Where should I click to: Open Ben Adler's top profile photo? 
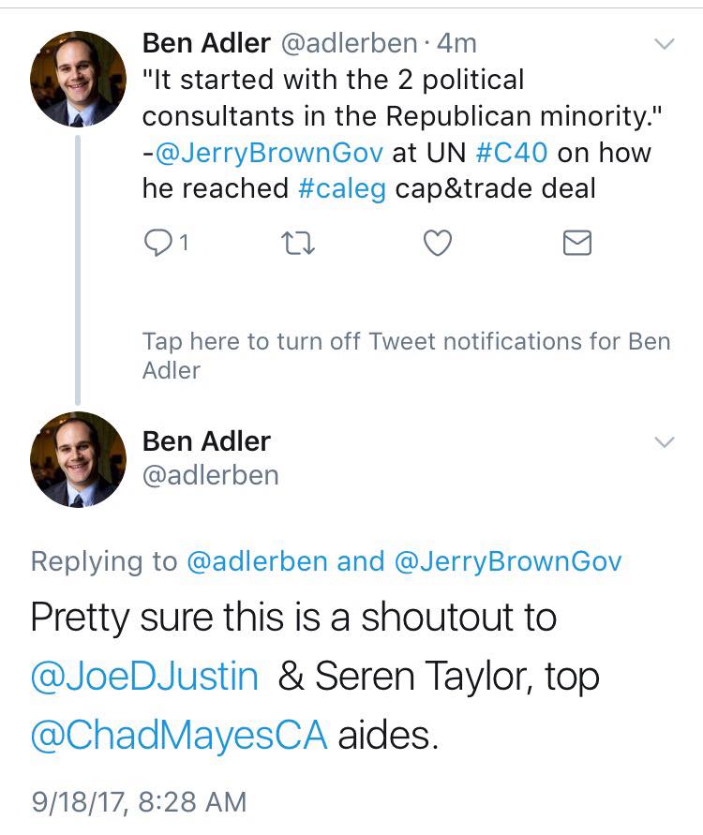[78, 78]
